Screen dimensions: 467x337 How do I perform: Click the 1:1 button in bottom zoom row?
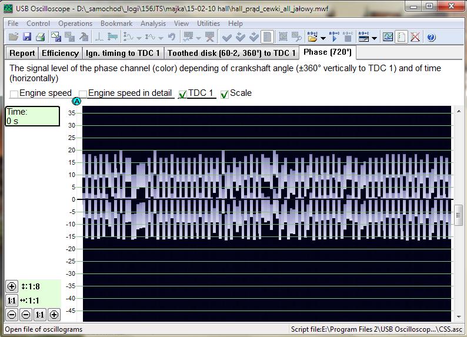(40, 315)
